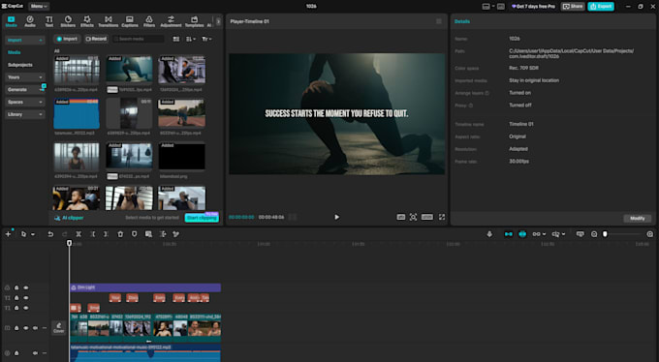Click the Start clipping button
The height and width of the screenshot is (362, 659).
coord(202,218)
